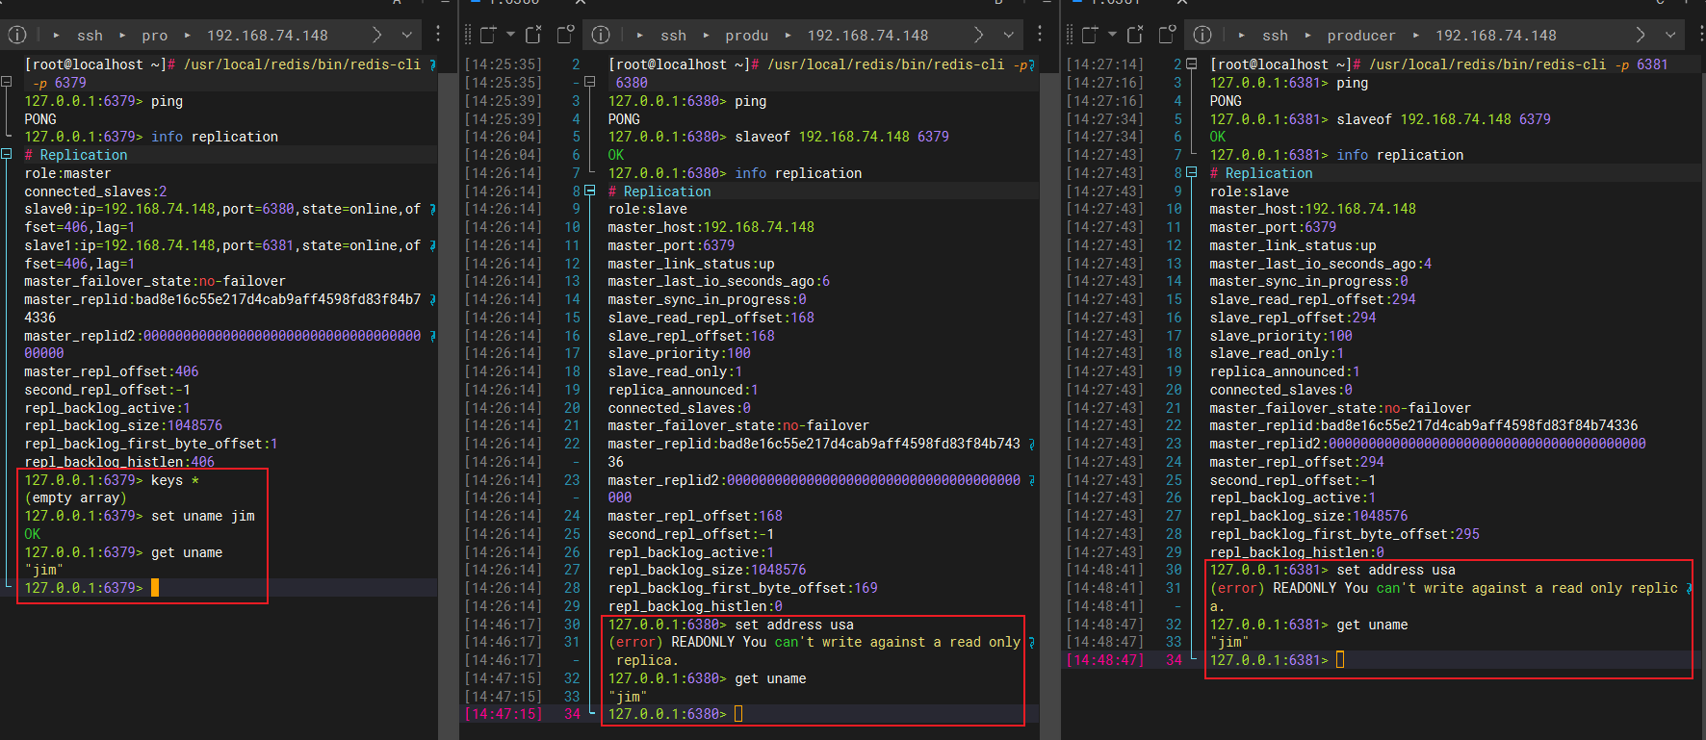Click the info icon in the right pane address bar

click(x=1202, y=35)
